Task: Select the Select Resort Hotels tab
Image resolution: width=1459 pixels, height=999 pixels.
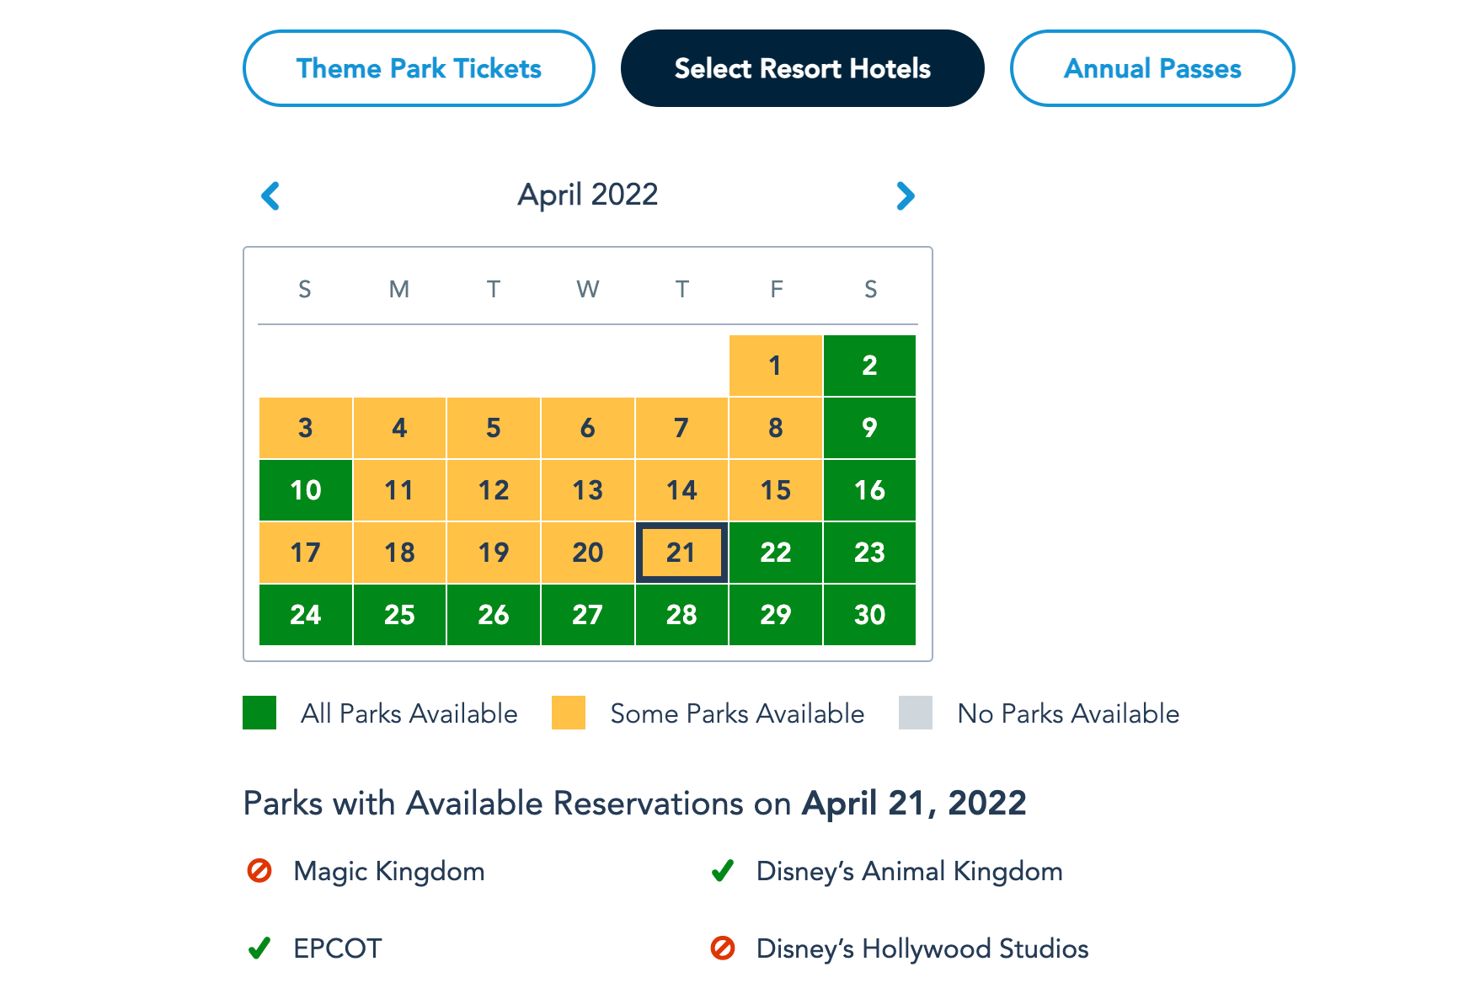Action: pyautogui.click(x=802, y=68)
